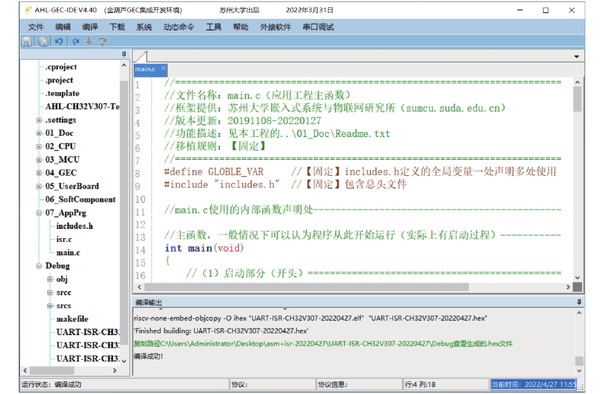Select 06_SoftComponent in the tree
The width and height of the screenshot is (604, 394).
[x=80, y=199]
